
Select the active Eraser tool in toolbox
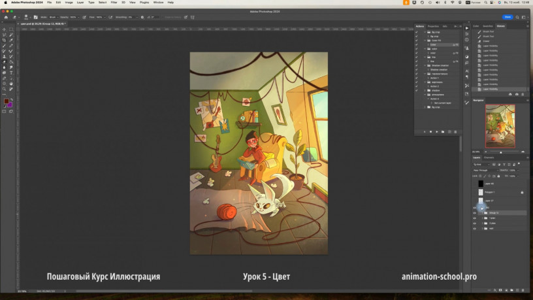[4, 62]
